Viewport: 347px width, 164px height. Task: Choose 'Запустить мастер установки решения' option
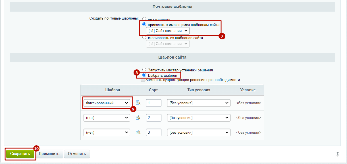point(144,70)
